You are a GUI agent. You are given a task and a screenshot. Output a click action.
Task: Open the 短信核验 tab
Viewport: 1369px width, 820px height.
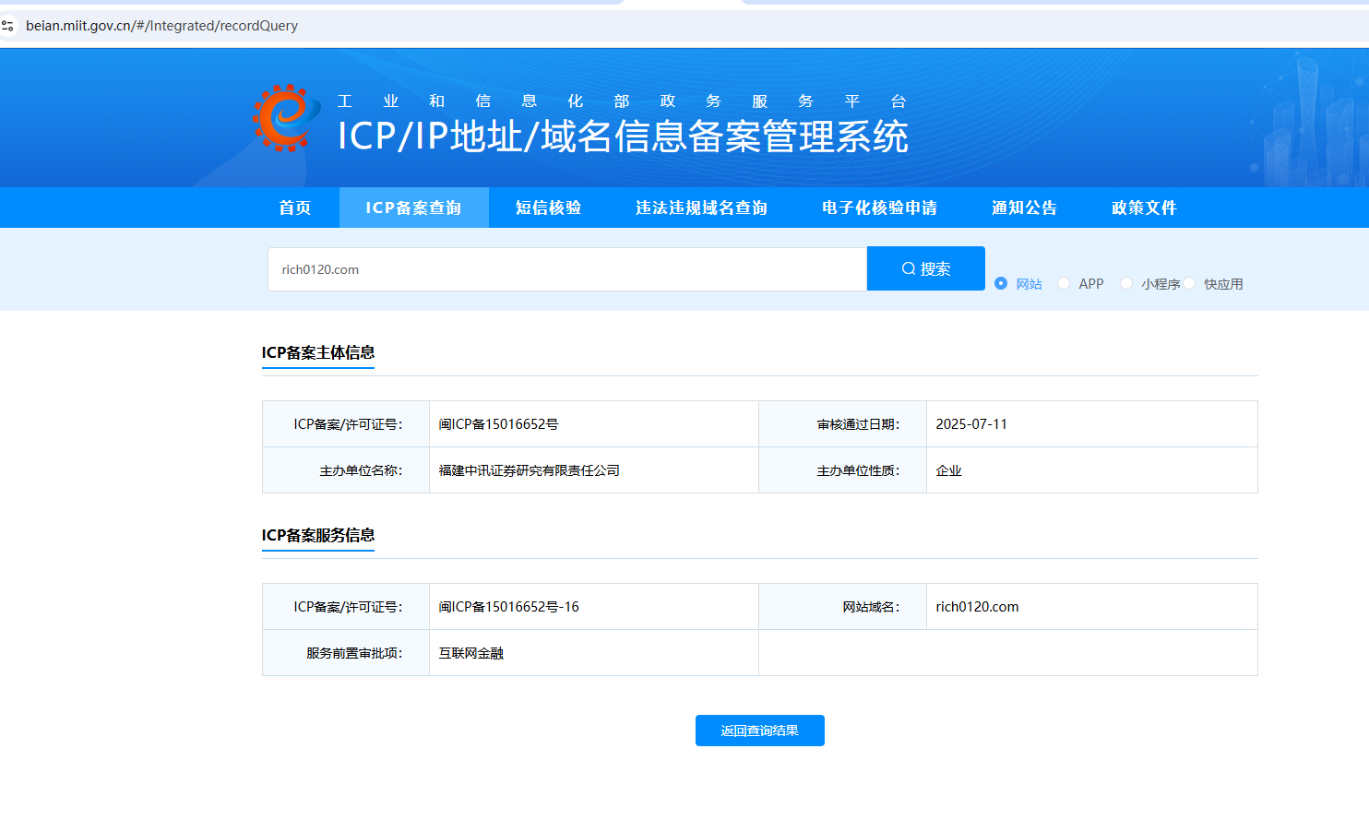pyautogui.click(x=548, y=208)
